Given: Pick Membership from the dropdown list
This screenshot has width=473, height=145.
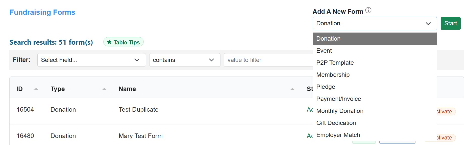Looking at the screenshot, I should tap(333, 75).
